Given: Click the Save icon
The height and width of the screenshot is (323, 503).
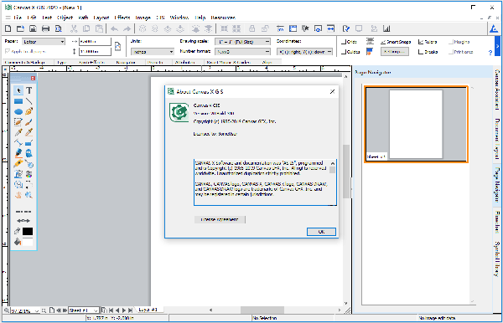Looking at the screenshot, I should point(33,28).
